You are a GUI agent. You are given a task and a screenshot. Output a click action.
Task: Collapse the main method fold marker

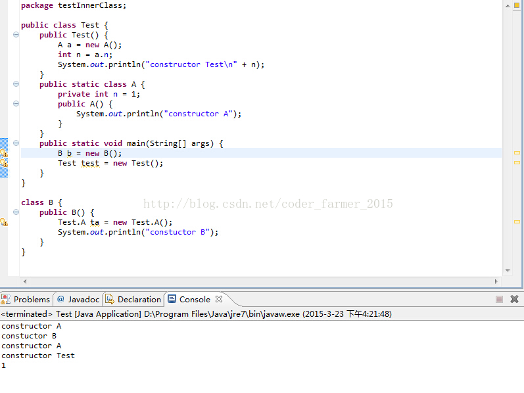coord(16,143)
